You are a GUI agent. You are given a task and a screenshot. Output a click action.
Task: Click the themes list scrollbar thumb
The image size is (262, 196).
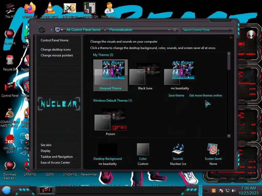[229, 63]
